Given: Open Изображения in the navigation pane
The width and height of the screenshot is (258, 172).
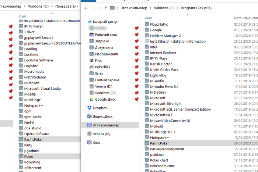Looking at the screenshot, I should (106, 54).
